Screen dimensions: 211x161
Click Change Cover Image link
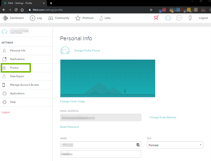tap(72, 101)
